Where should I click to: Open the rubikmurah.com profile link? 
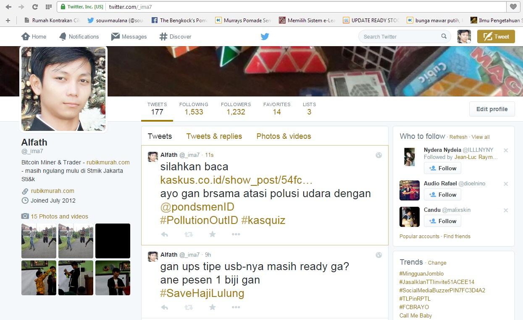click(x=53, y=190)
